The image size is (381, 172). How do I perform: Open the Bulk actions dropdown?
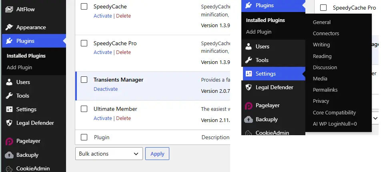coord(109,154)
